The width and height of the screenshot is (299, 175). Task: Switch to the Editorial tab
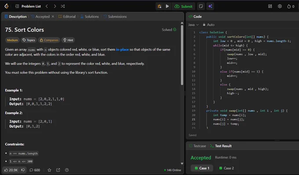(67, 17)
